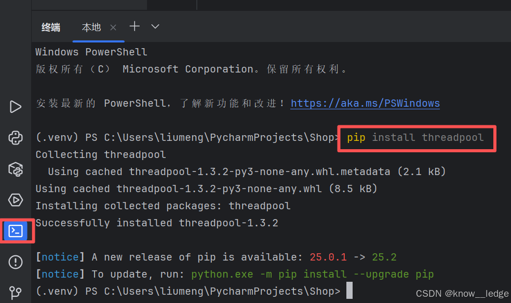
Task: Click 'any.whl (8.5 kB)' cached line
Action: [206, 189]
